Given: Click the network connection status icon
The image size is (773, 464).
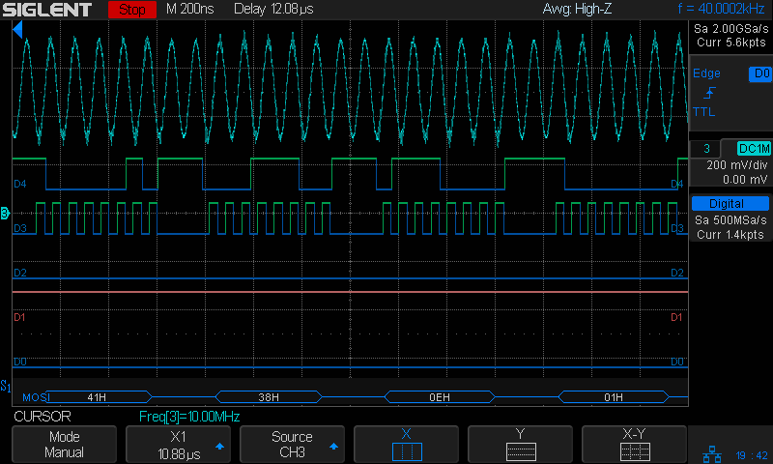Looking at the screenshot, I should click(712, 452).
